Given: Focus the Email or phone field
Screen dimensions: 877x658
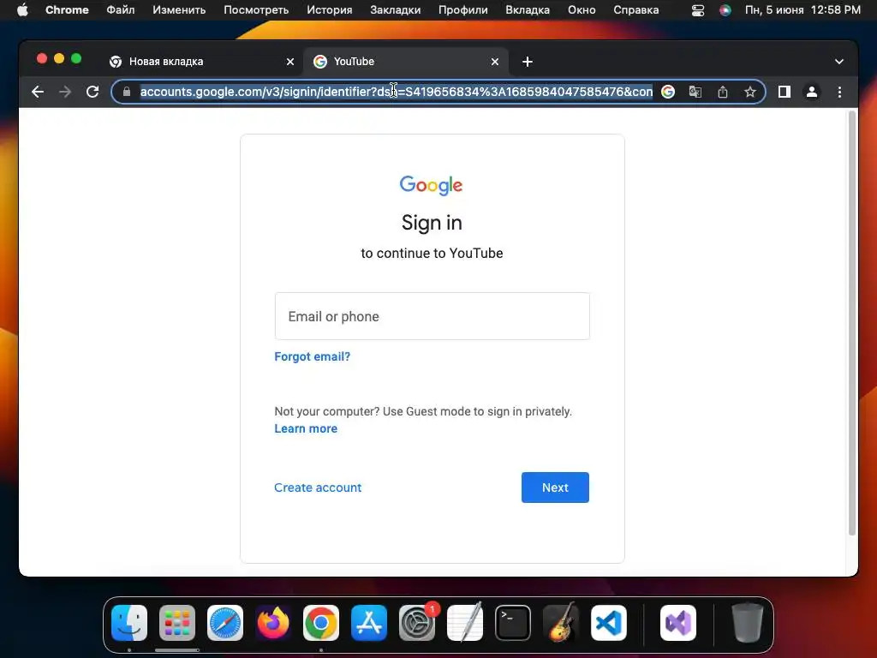Looking at the screenshot, I should [x=432, y=316].
